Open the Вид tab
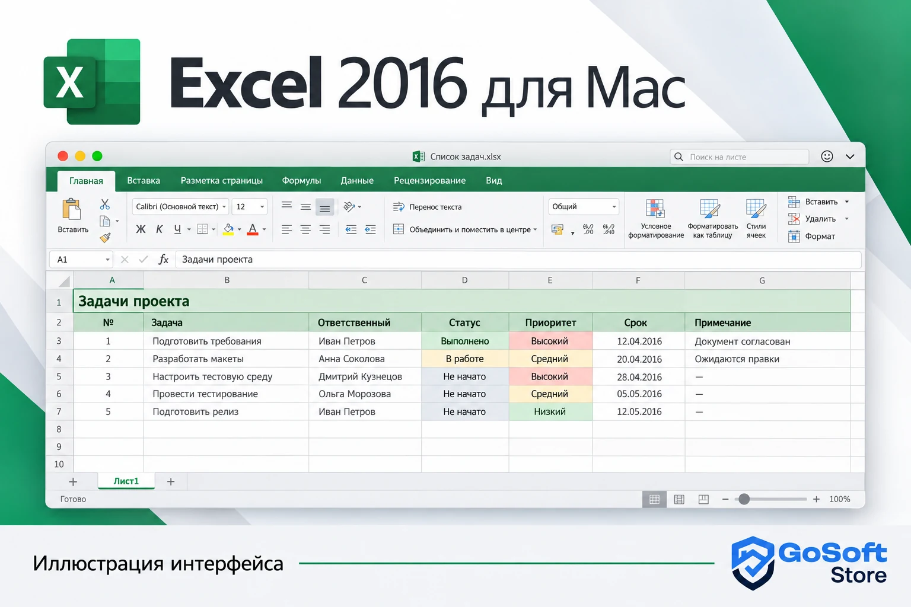This screenshot has width=911, height=607. pyautogui.click(x=494, y=180)
